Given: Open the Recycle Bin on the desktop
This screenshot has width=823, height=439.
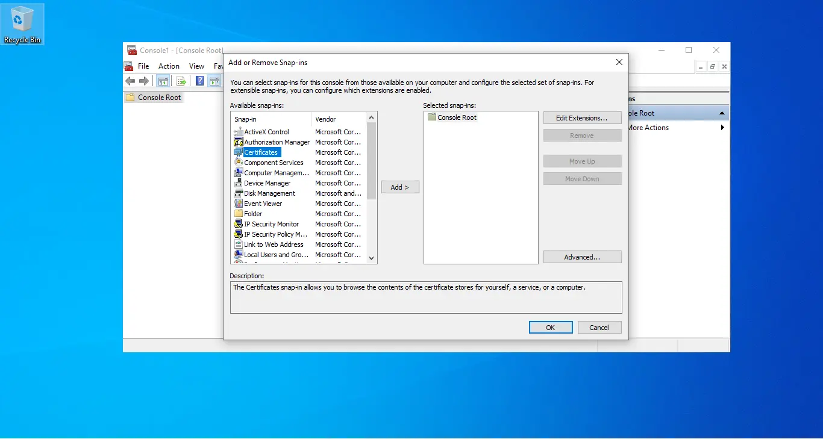Looking at the screenshot, I should point(22,25).
